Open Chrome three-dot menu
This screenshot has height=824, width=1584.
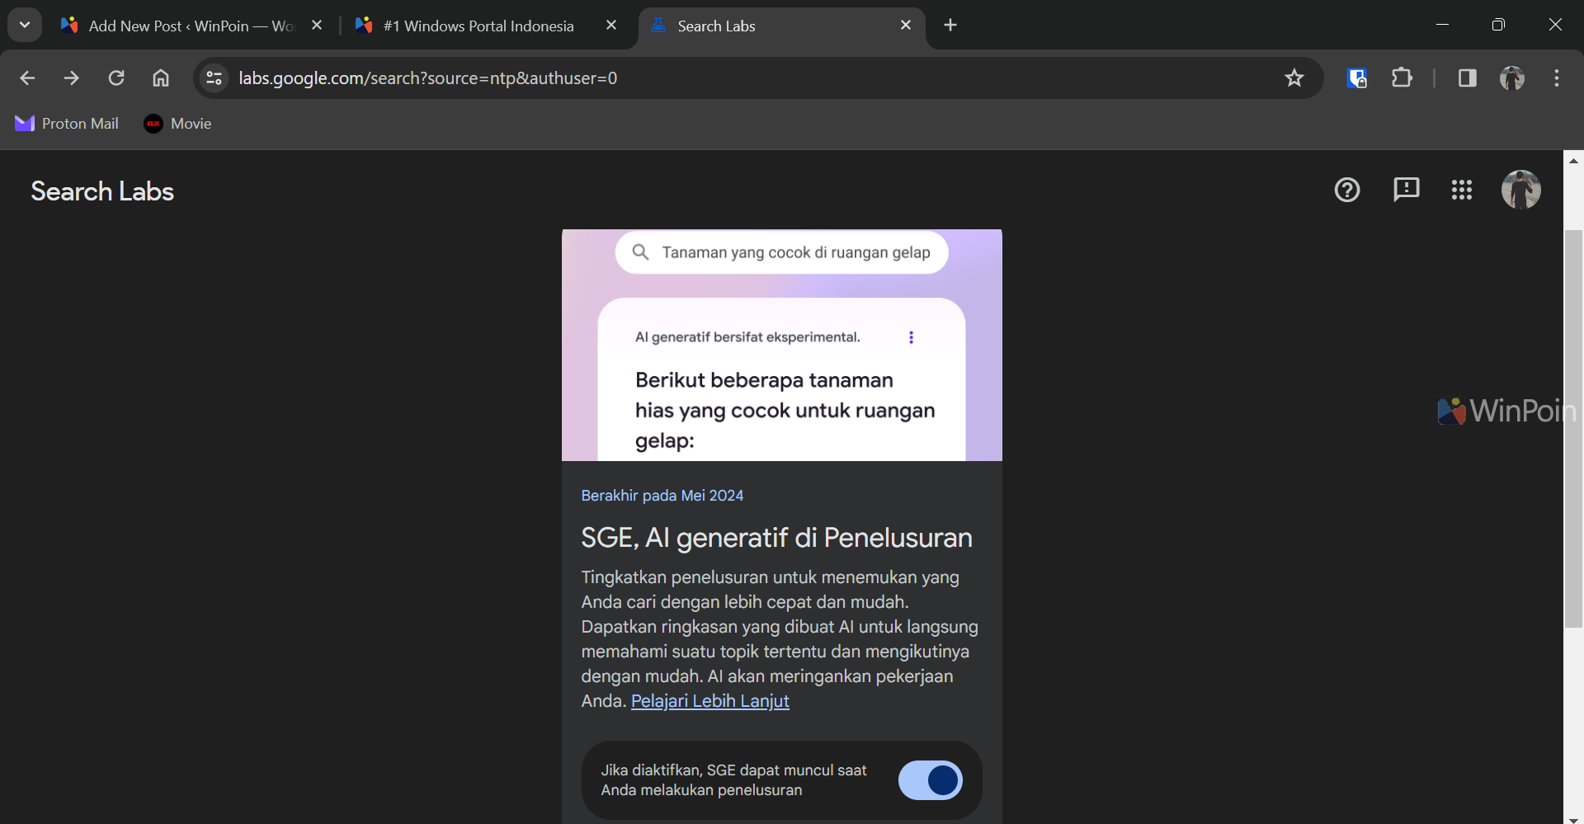coord(1556,78)
